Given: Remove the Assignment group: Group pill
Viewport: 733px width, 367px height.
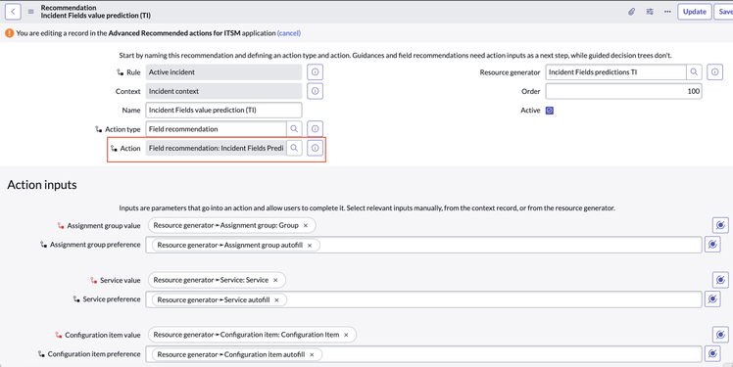Looking at the screenshot, I should point(306,225).
